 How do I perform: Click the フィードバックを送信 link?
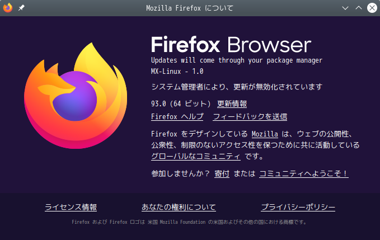(x=250, y=116)
